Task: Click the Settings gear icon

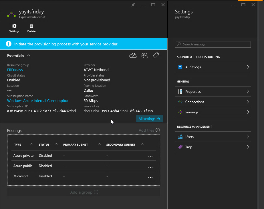Action: [14, 26]
